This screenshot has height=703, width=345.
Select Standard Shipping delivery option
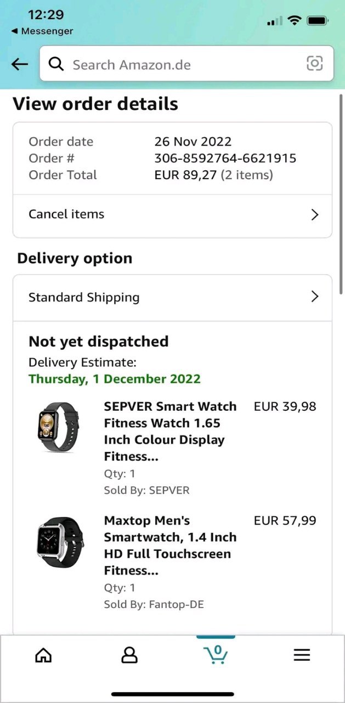pos(84,298)
